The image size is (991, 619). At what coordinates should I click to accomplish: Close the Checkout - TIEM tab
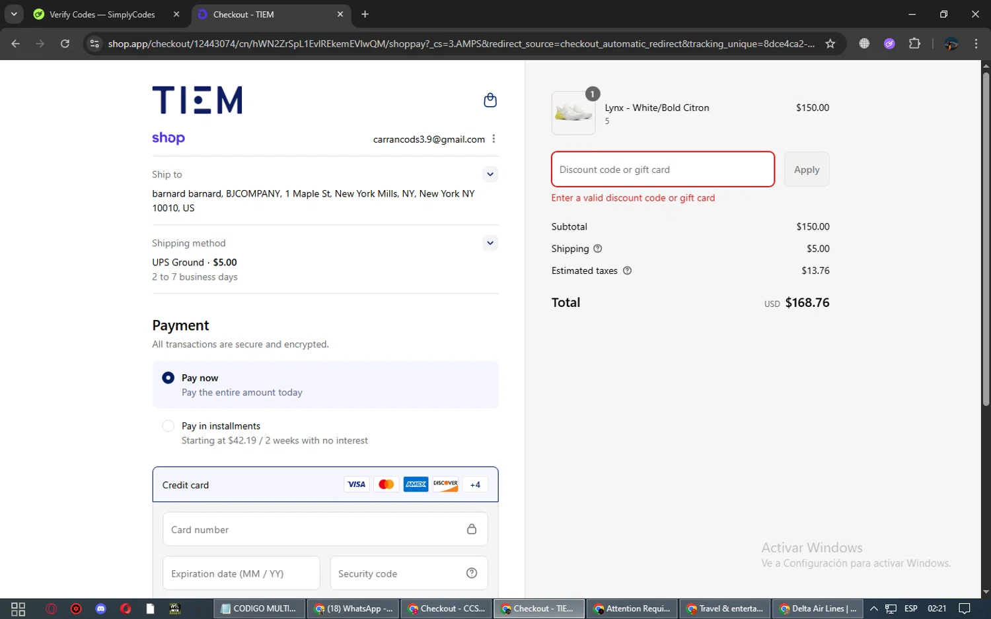[x=340, y=15]
